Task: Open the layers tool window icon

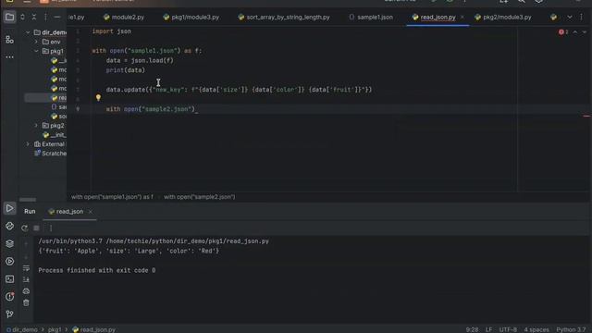Action: [9, 243]
